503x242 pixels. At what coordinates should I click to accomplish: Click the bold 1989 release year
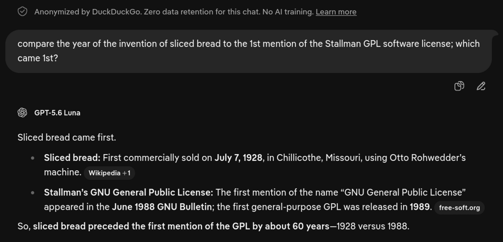[x=421, y=207]
